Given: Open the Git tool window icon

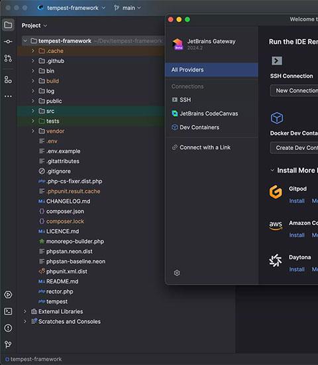Looking at the screenshot, I should coord(8,344).
